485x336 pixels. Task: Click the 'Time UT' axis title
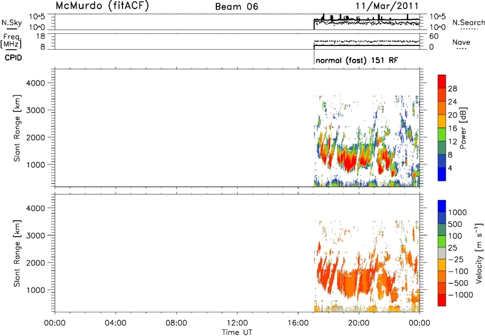pyautogui.click(x=237, y=332)
